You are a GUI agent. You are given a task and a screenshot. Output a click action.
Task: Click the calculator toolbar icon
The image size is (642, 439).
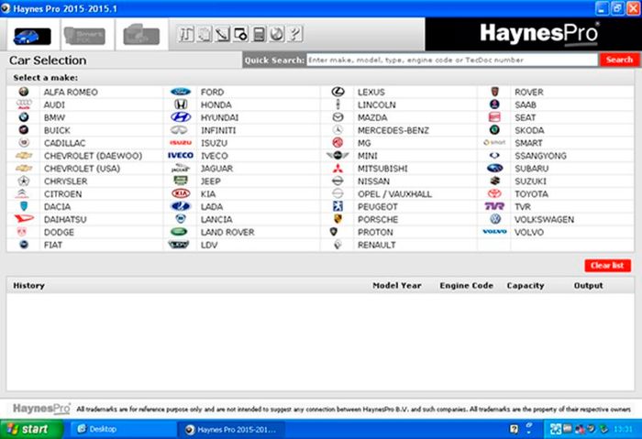coord(259,34)
